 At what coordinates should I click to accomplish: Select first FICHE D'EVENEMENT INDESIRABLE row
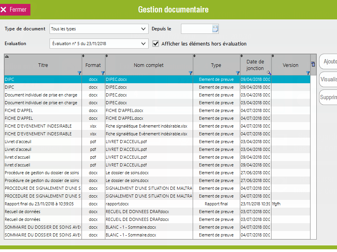pos(157,126)
